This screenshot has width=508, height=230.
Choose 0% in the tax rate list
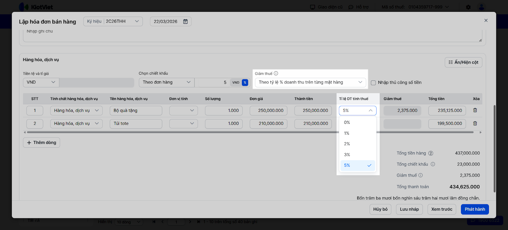tap(347, 122)
